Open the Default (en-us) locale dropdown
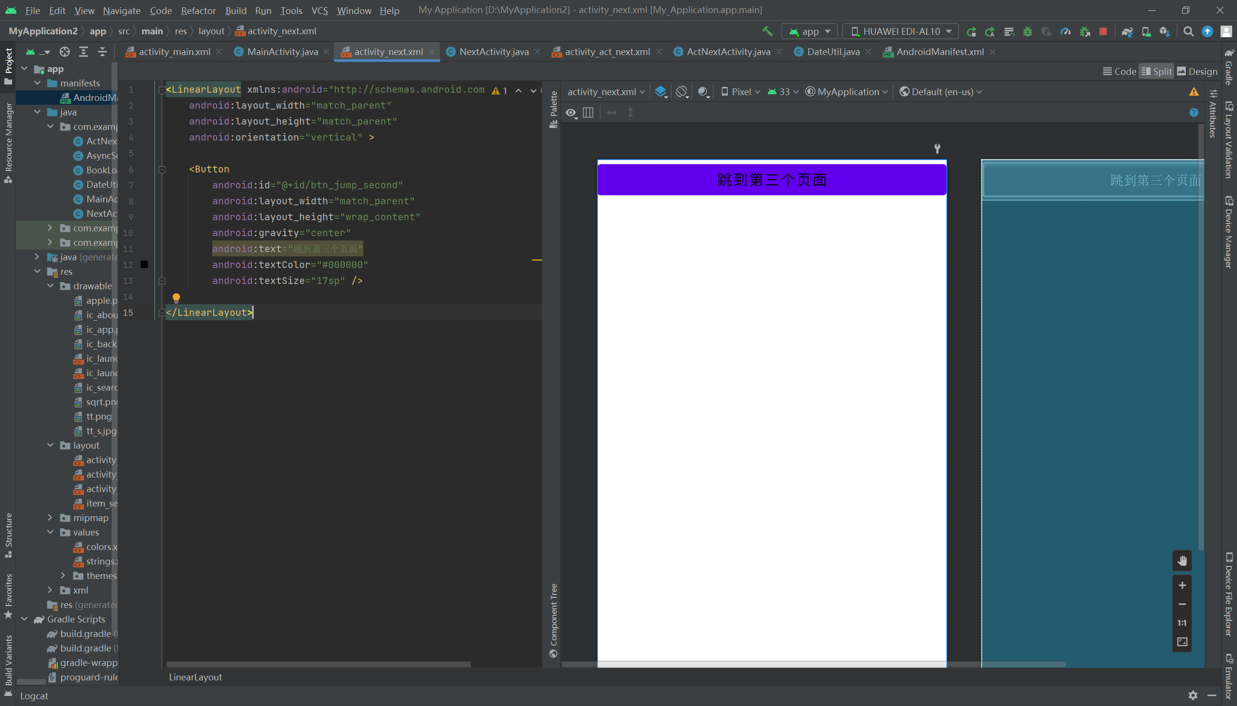 941,92
